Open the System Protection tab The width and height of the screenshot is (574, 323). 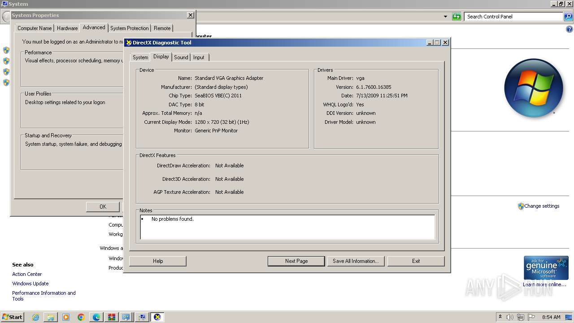[x=129, y=28]
